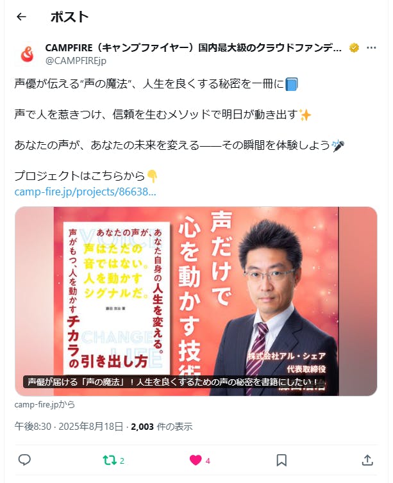Click the like count number 4
The height and width of the screenshot is (483, 393).
208,461
